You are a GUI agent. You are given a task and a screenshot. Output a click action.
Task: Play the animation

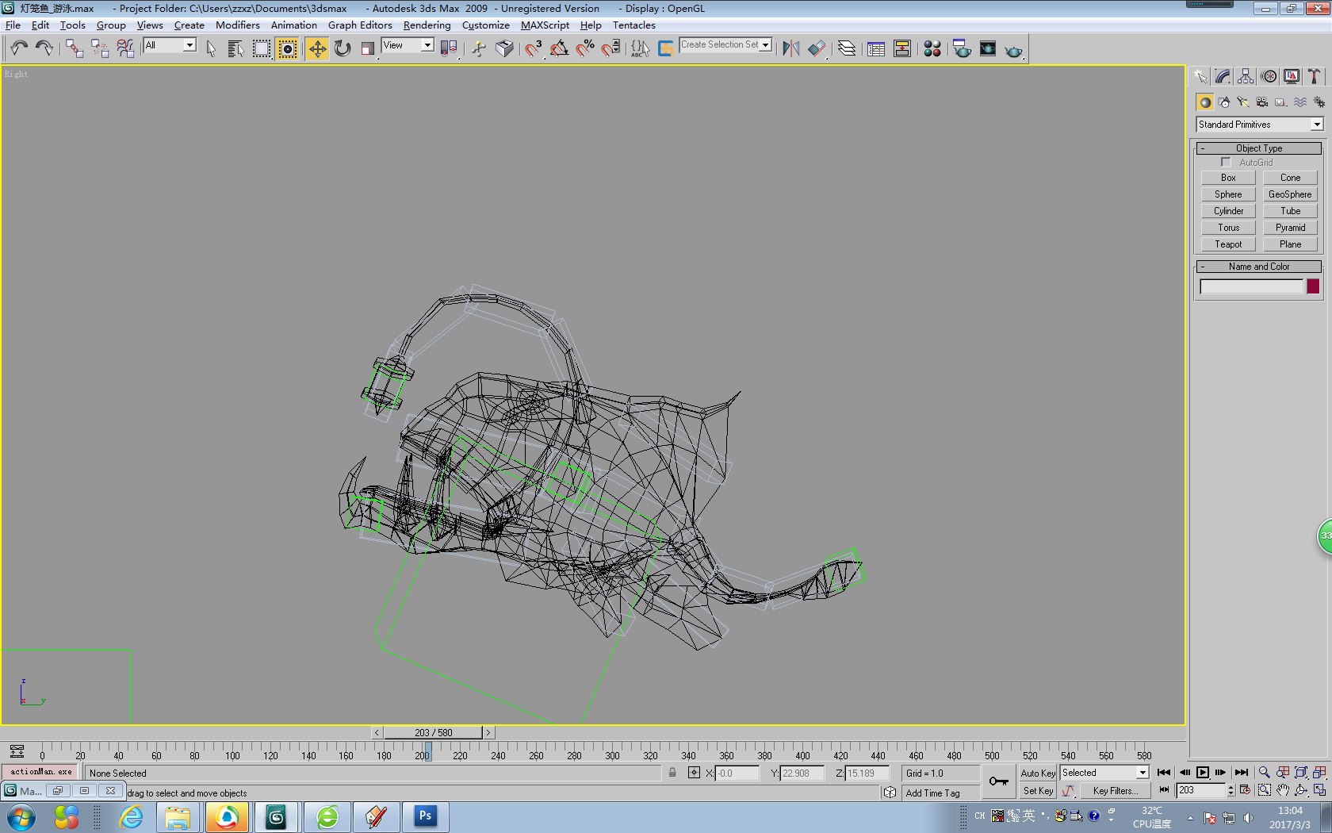coord(1203,773)
